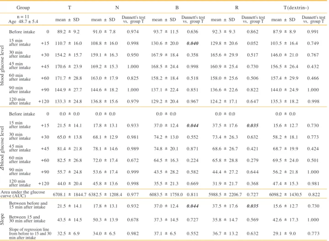Click the p-value "0.991"
The width and height of the screenshot is (329, 241).
click(x=313, y=32)
